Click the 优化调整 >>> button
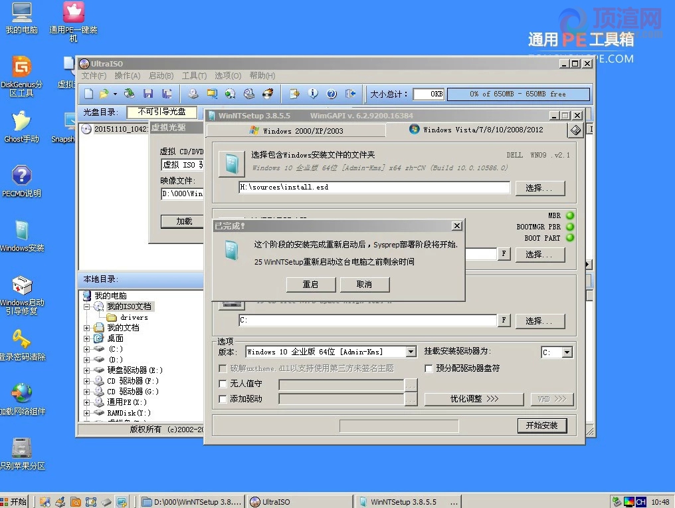The height and width of the screenshot is (508, 675). pos(474,399)
